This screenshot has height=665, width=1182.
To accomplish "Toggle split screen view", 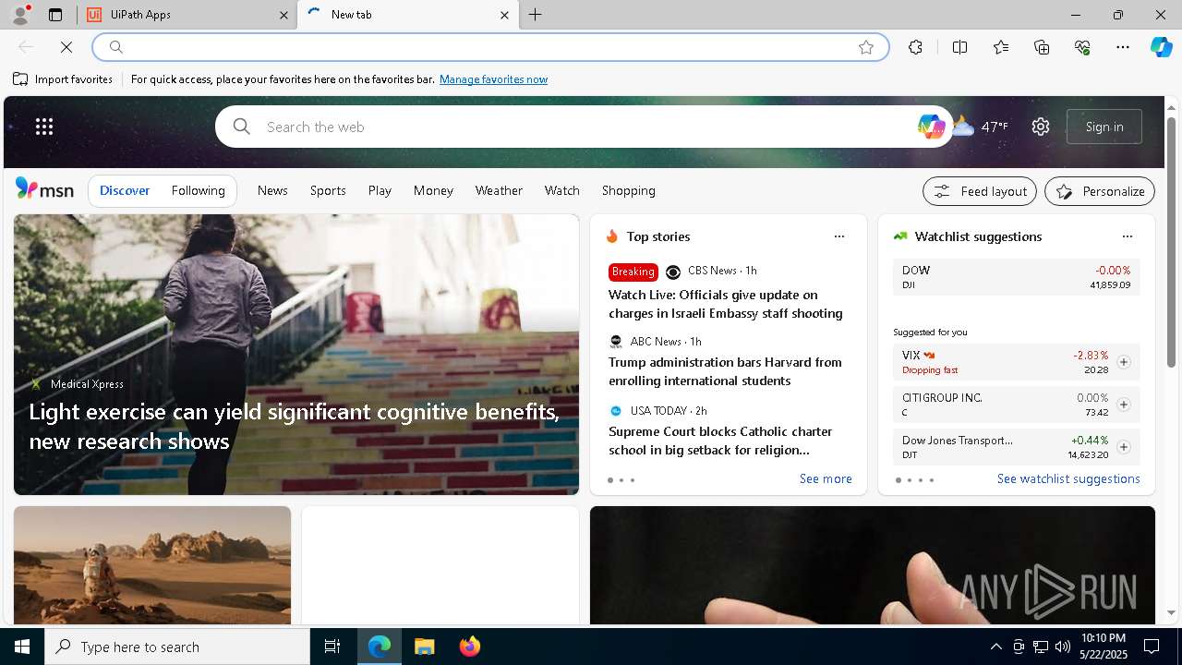I will (959, 47).
